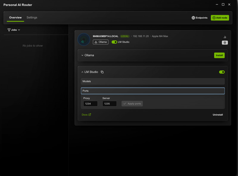Viewport: 238px width, 176px height.
Task: Click the 192.168.11.20 IP address
Action: (x=141, y=36)
